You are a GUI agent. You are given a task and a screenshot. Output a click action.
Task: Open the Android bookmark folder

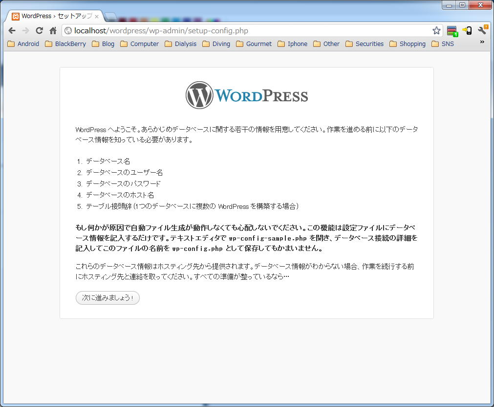pyautogui.click(x=23, y=44)
